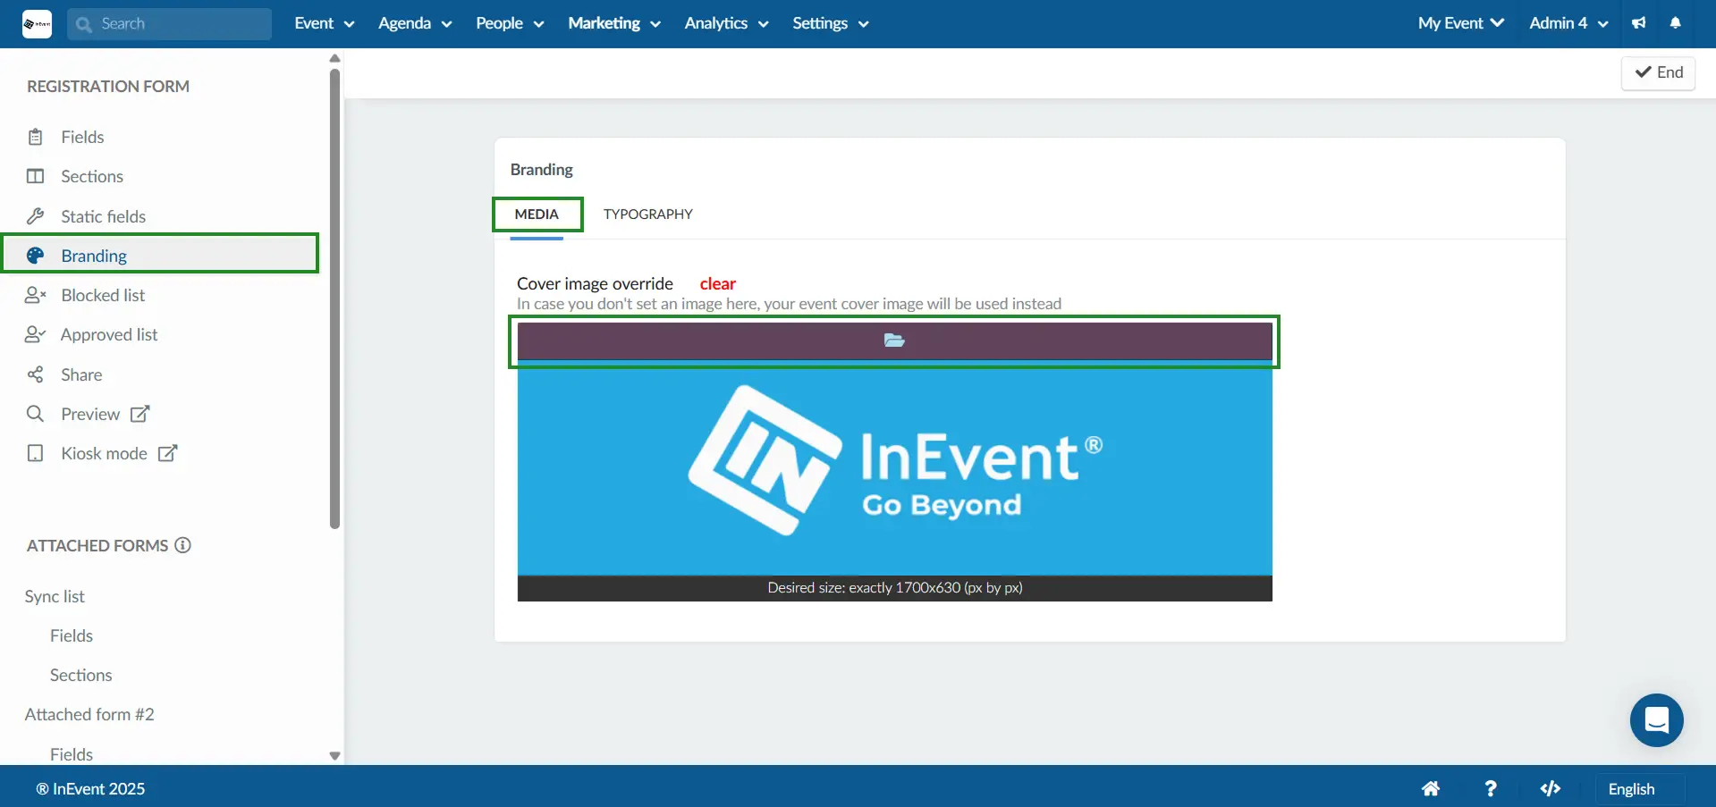The image size is (1716, 807).
Task: Switch to the MEDIA tab
Action: click(x=537, y=214)
